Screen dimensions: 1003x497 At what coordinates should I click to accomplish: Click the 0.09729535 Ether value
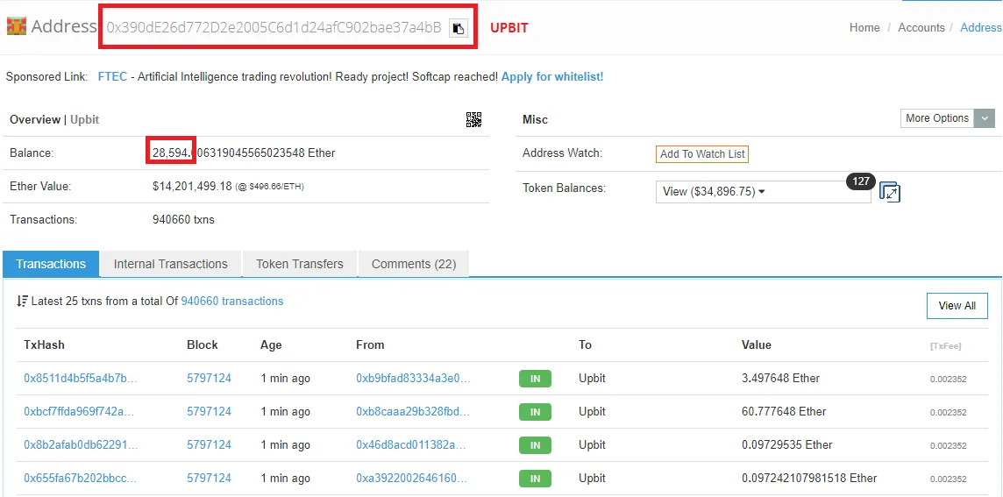tap(787, 444)
